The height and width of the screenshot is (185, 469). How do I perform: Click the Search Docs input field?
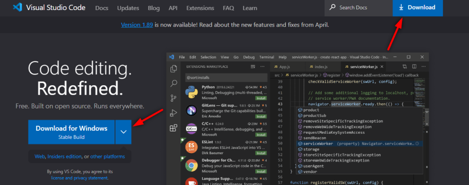coord(359,8)
